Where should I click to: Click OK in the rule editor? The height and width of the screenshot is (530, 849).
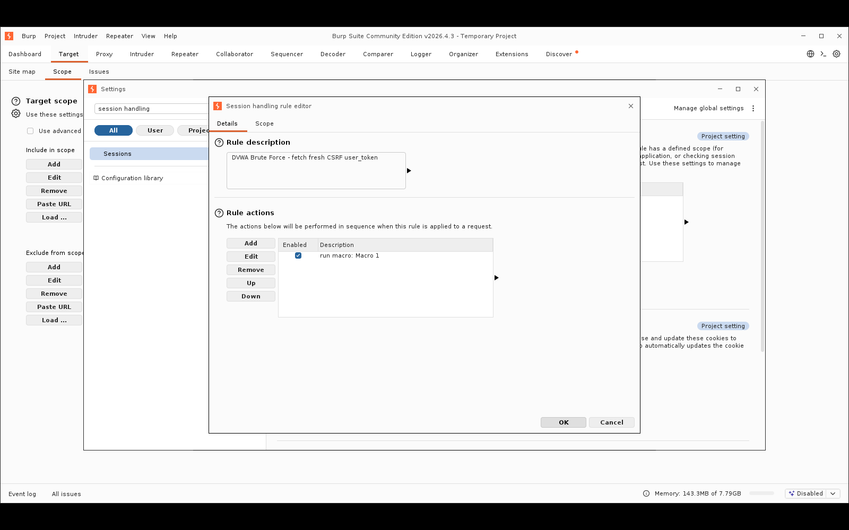[564, 422]
